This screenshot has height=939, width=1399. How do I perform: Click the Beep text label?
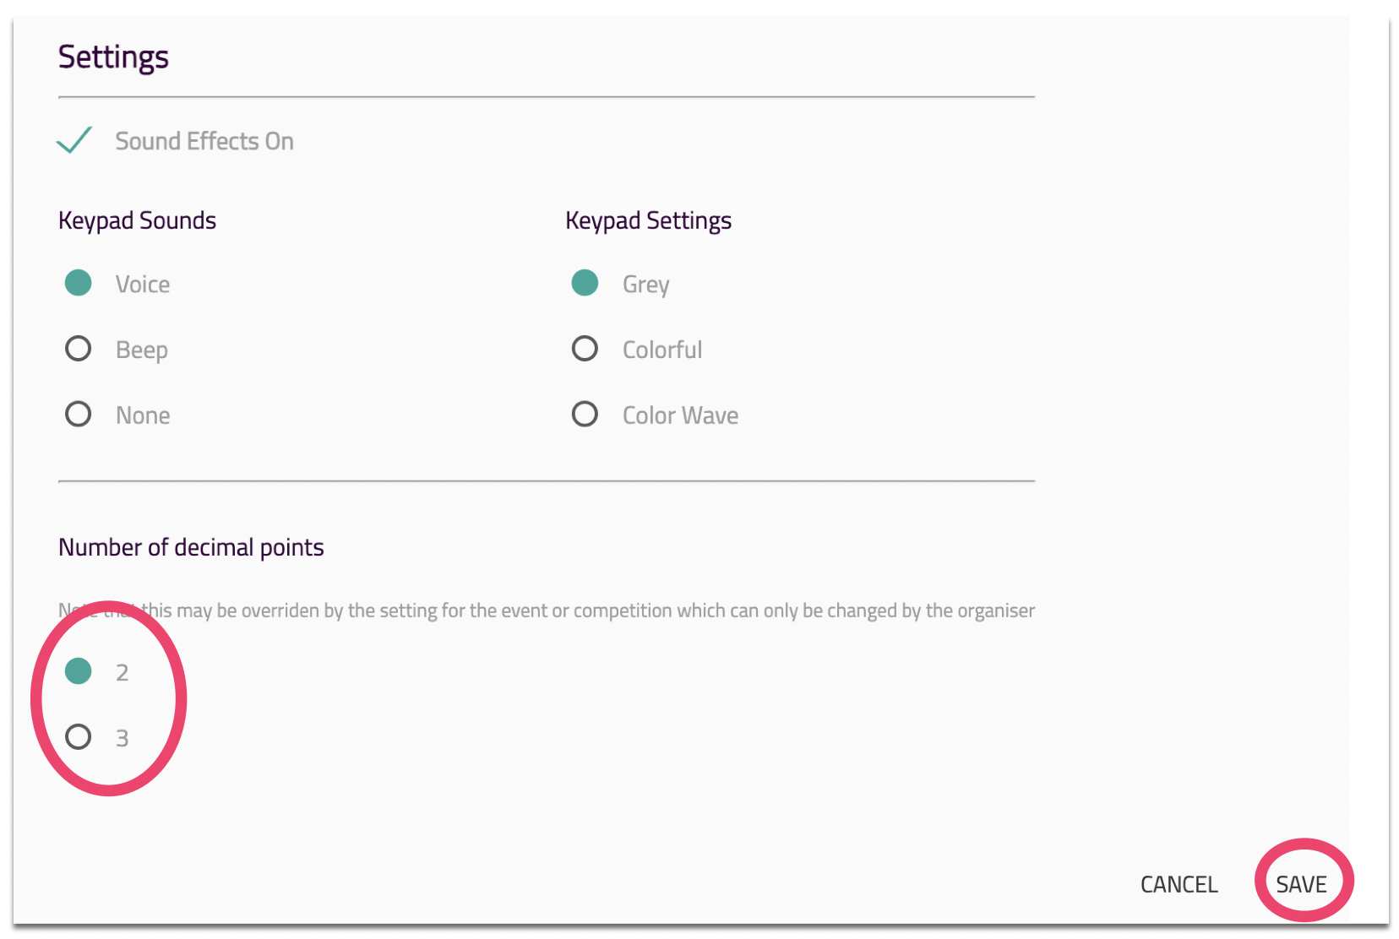[142, 350]
